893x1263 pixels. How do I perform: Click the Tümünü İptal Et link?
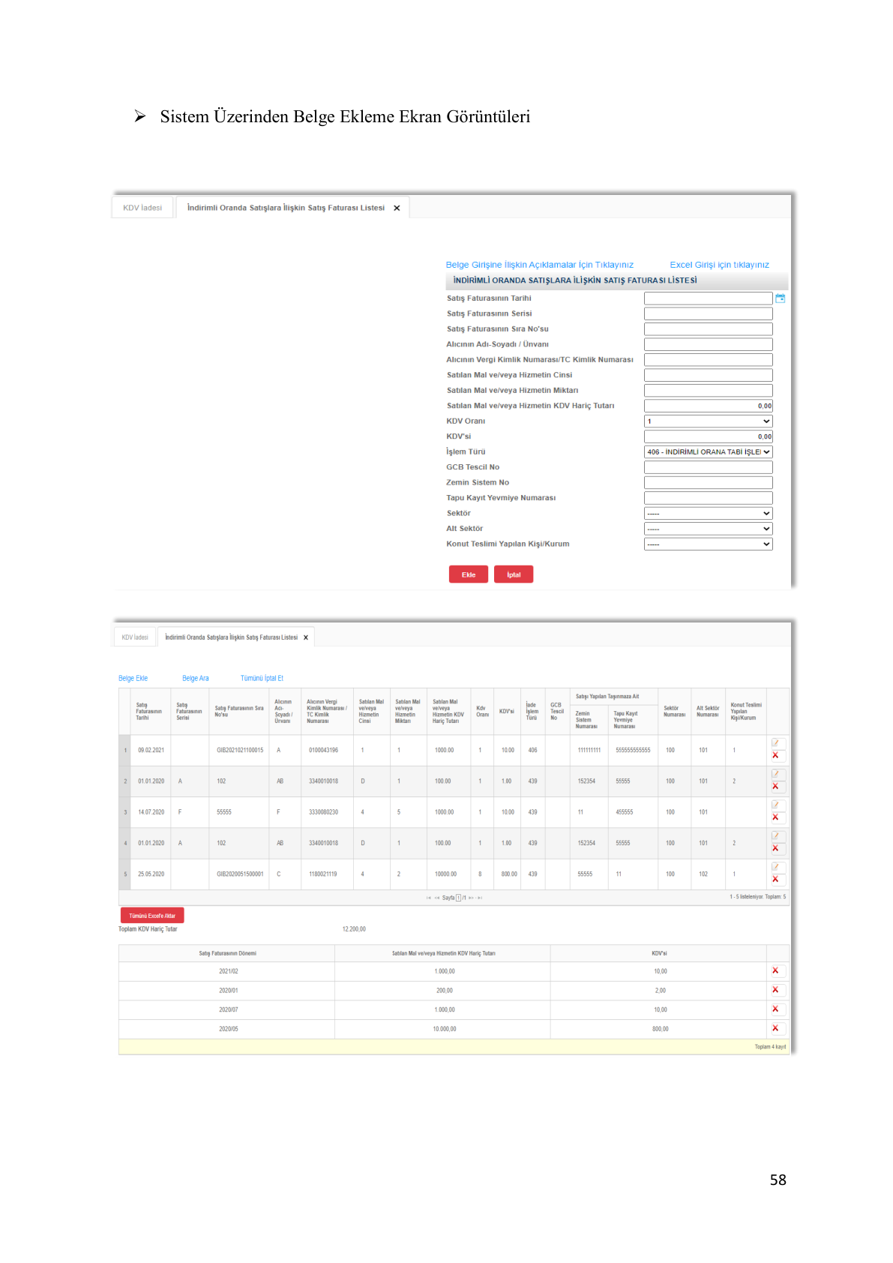262,678
